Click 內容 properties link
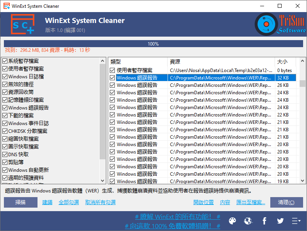 [225, 202]
